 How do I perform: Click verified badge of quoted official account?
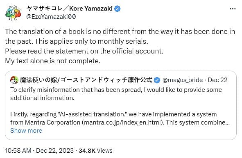pos(157,80)
